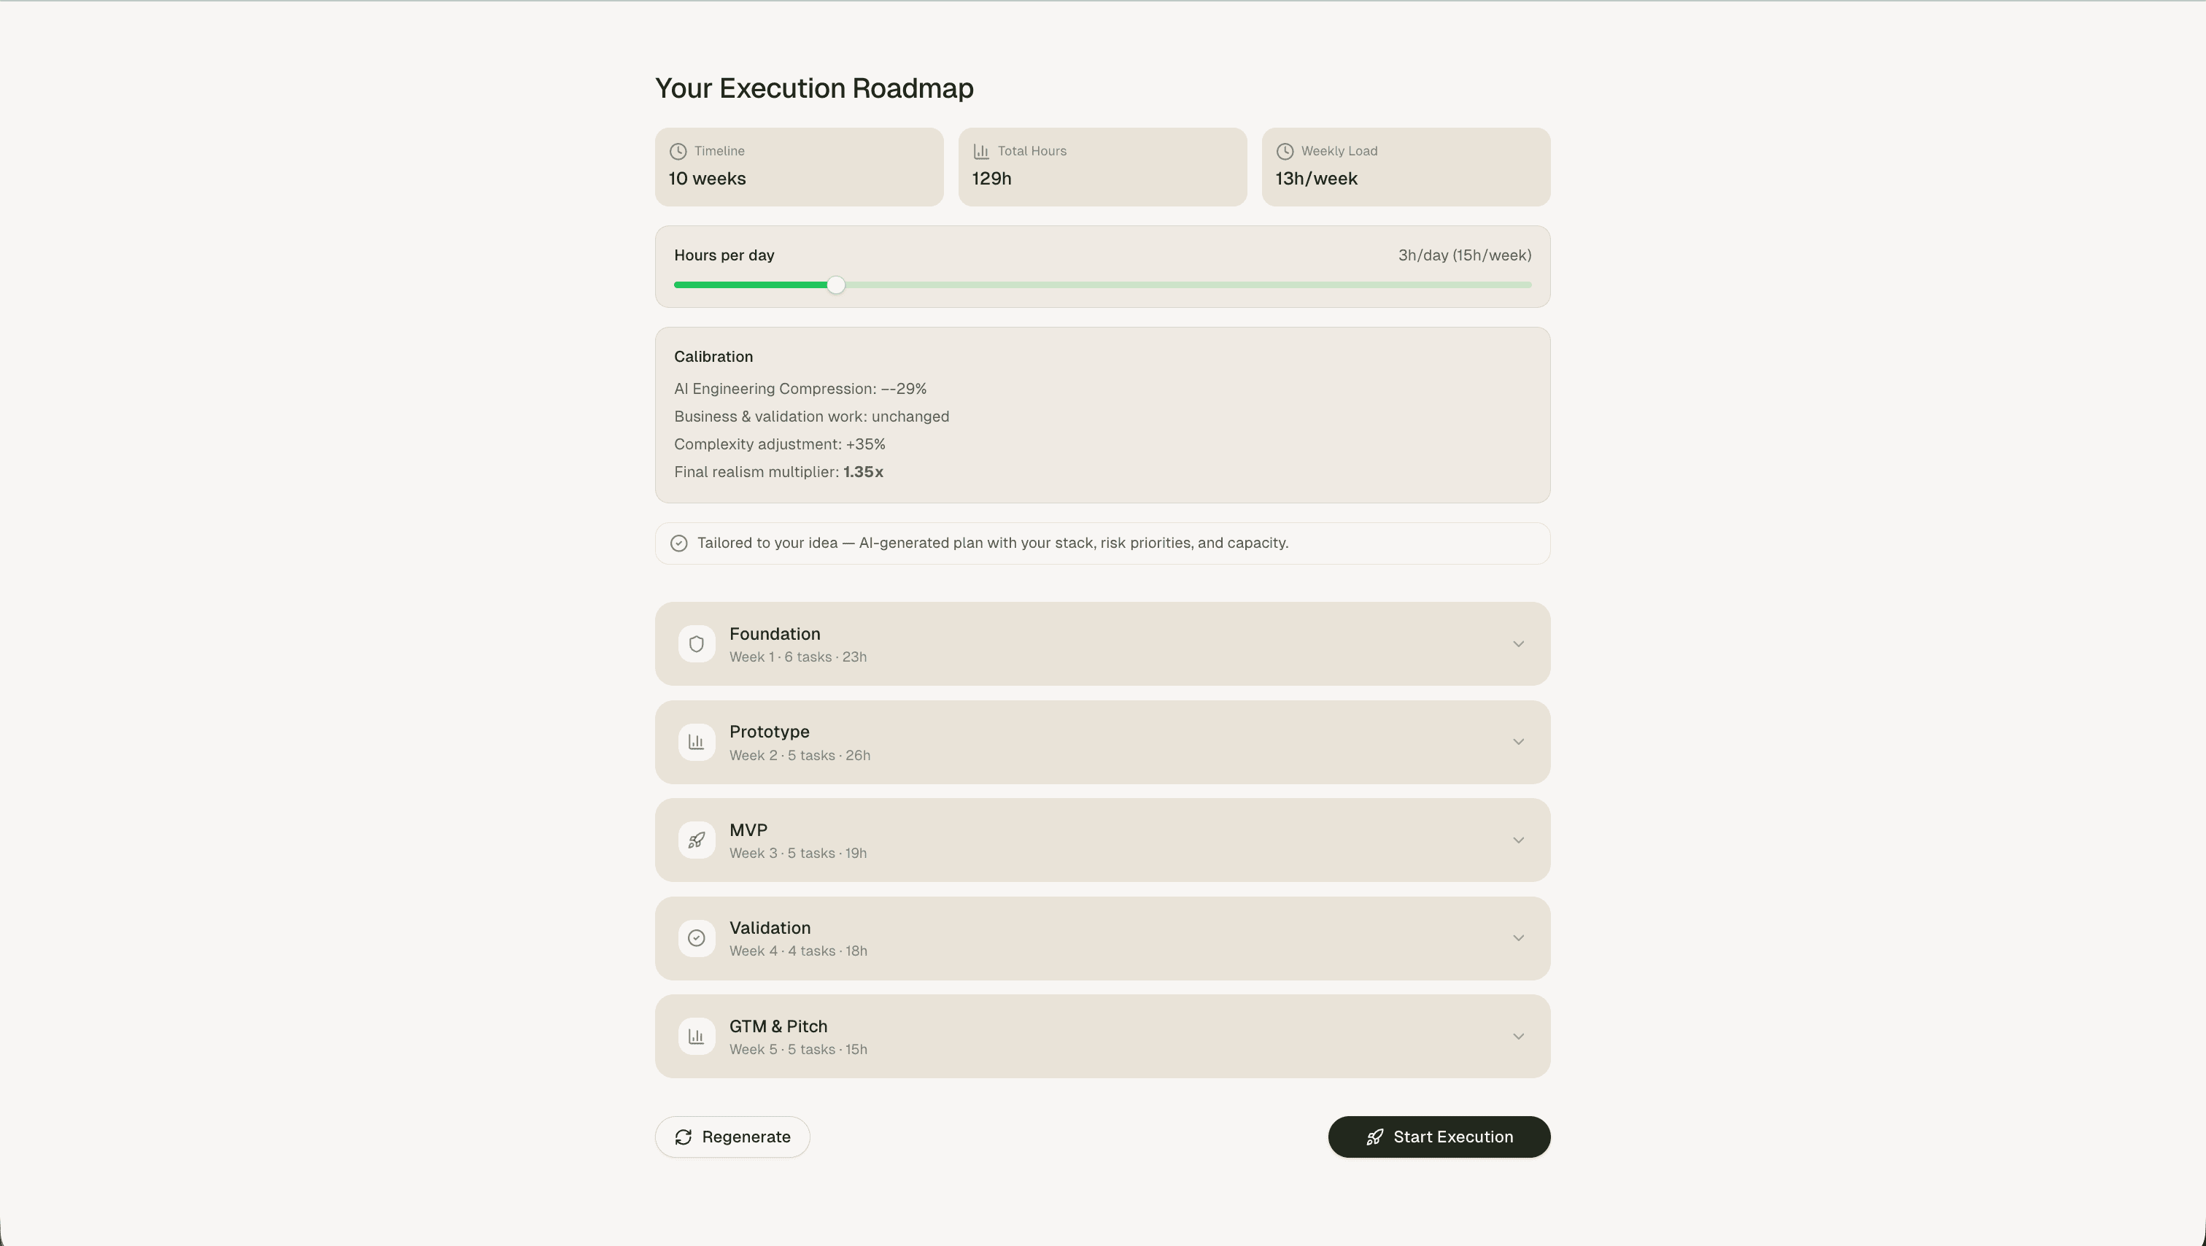2206x1246 pixels.
Task: Click the refresh icon inside Regenerate button
Action: 684,1137
